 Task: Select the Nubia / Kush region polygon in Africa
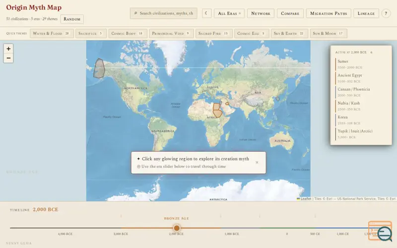[218, 114]
